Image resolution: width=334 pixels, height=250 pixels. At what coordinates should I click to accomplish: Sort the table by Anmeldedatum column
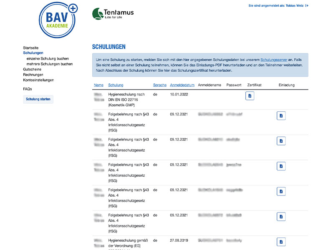[182, 85]
